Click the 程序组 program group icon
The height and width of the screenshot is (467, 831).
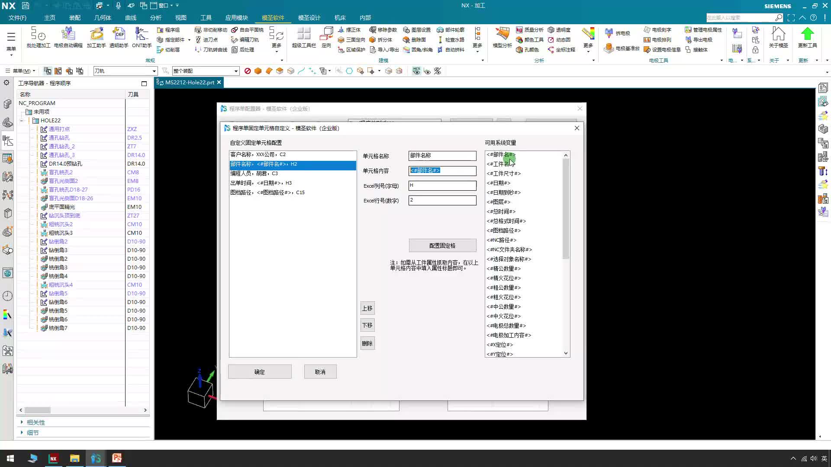(x=160, y=30)
